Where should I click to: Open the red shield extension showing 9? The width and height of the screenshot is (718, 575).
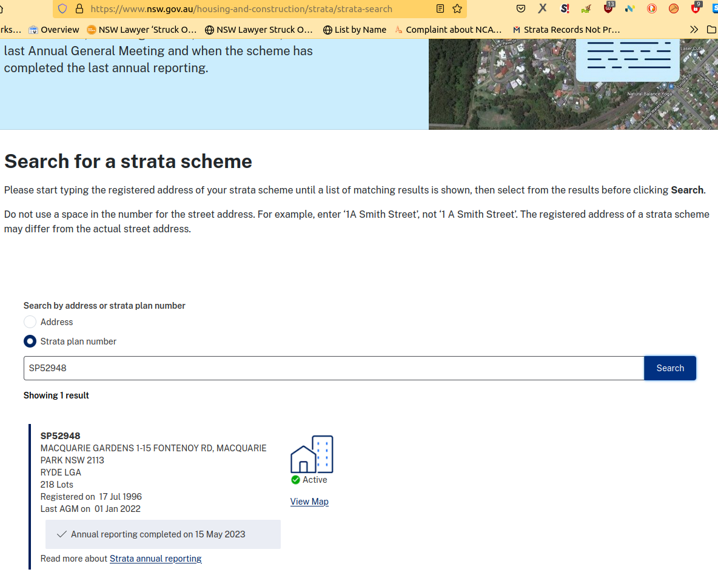(696, 8)
